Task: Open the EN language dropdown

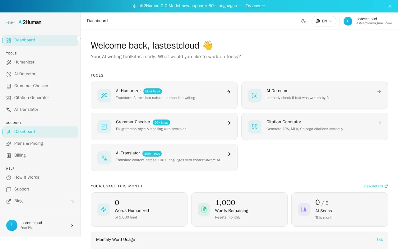Action: (324, 21)
